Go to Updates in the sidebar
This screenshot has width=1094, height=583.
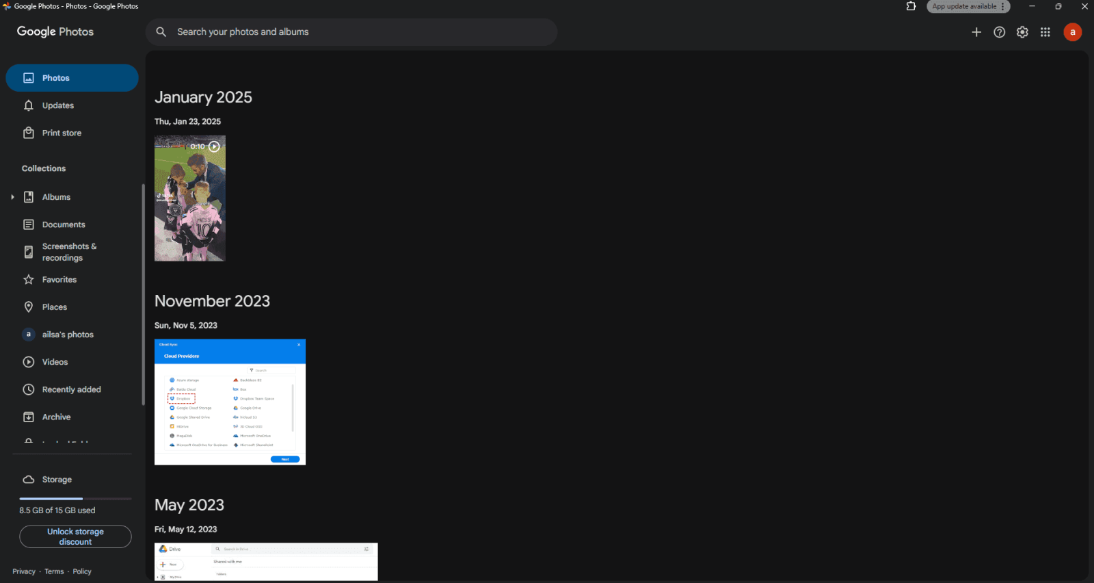(x=72, y=105)
